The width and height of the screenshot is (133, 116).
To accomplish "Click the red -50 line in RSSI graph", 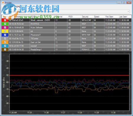I will pyautogui.click(x=69, y=75).
